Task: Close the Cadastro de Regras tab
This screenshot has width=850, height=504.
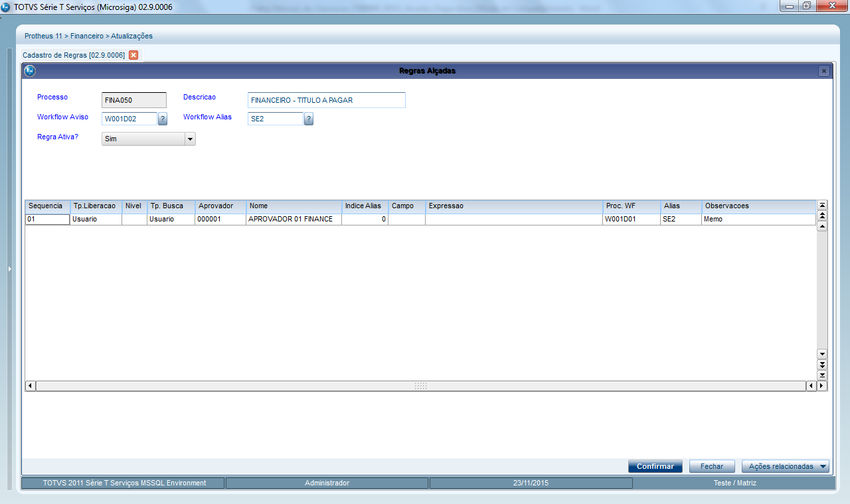Action: [x=133, y=55]
